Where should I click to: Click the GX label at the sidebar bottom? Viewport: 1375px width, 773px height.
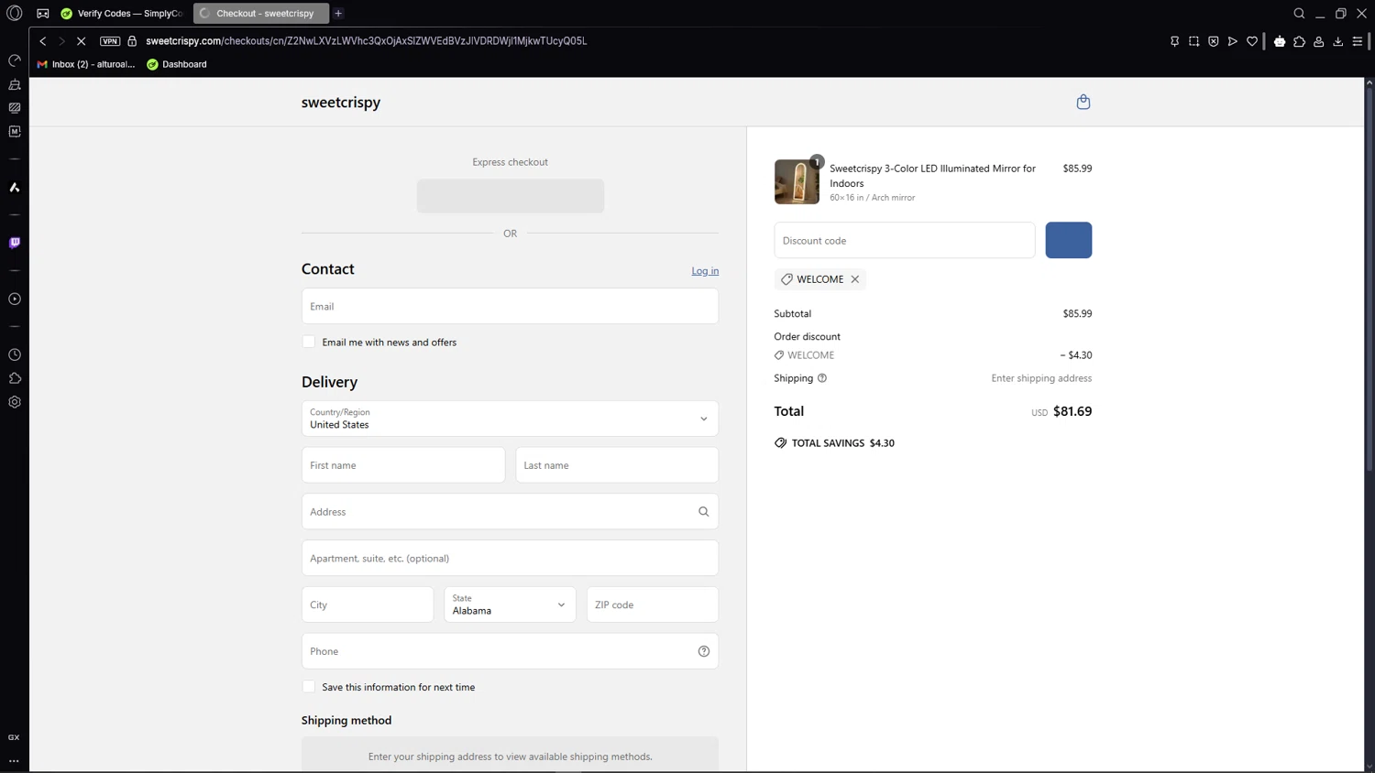[x=14, y=737]
